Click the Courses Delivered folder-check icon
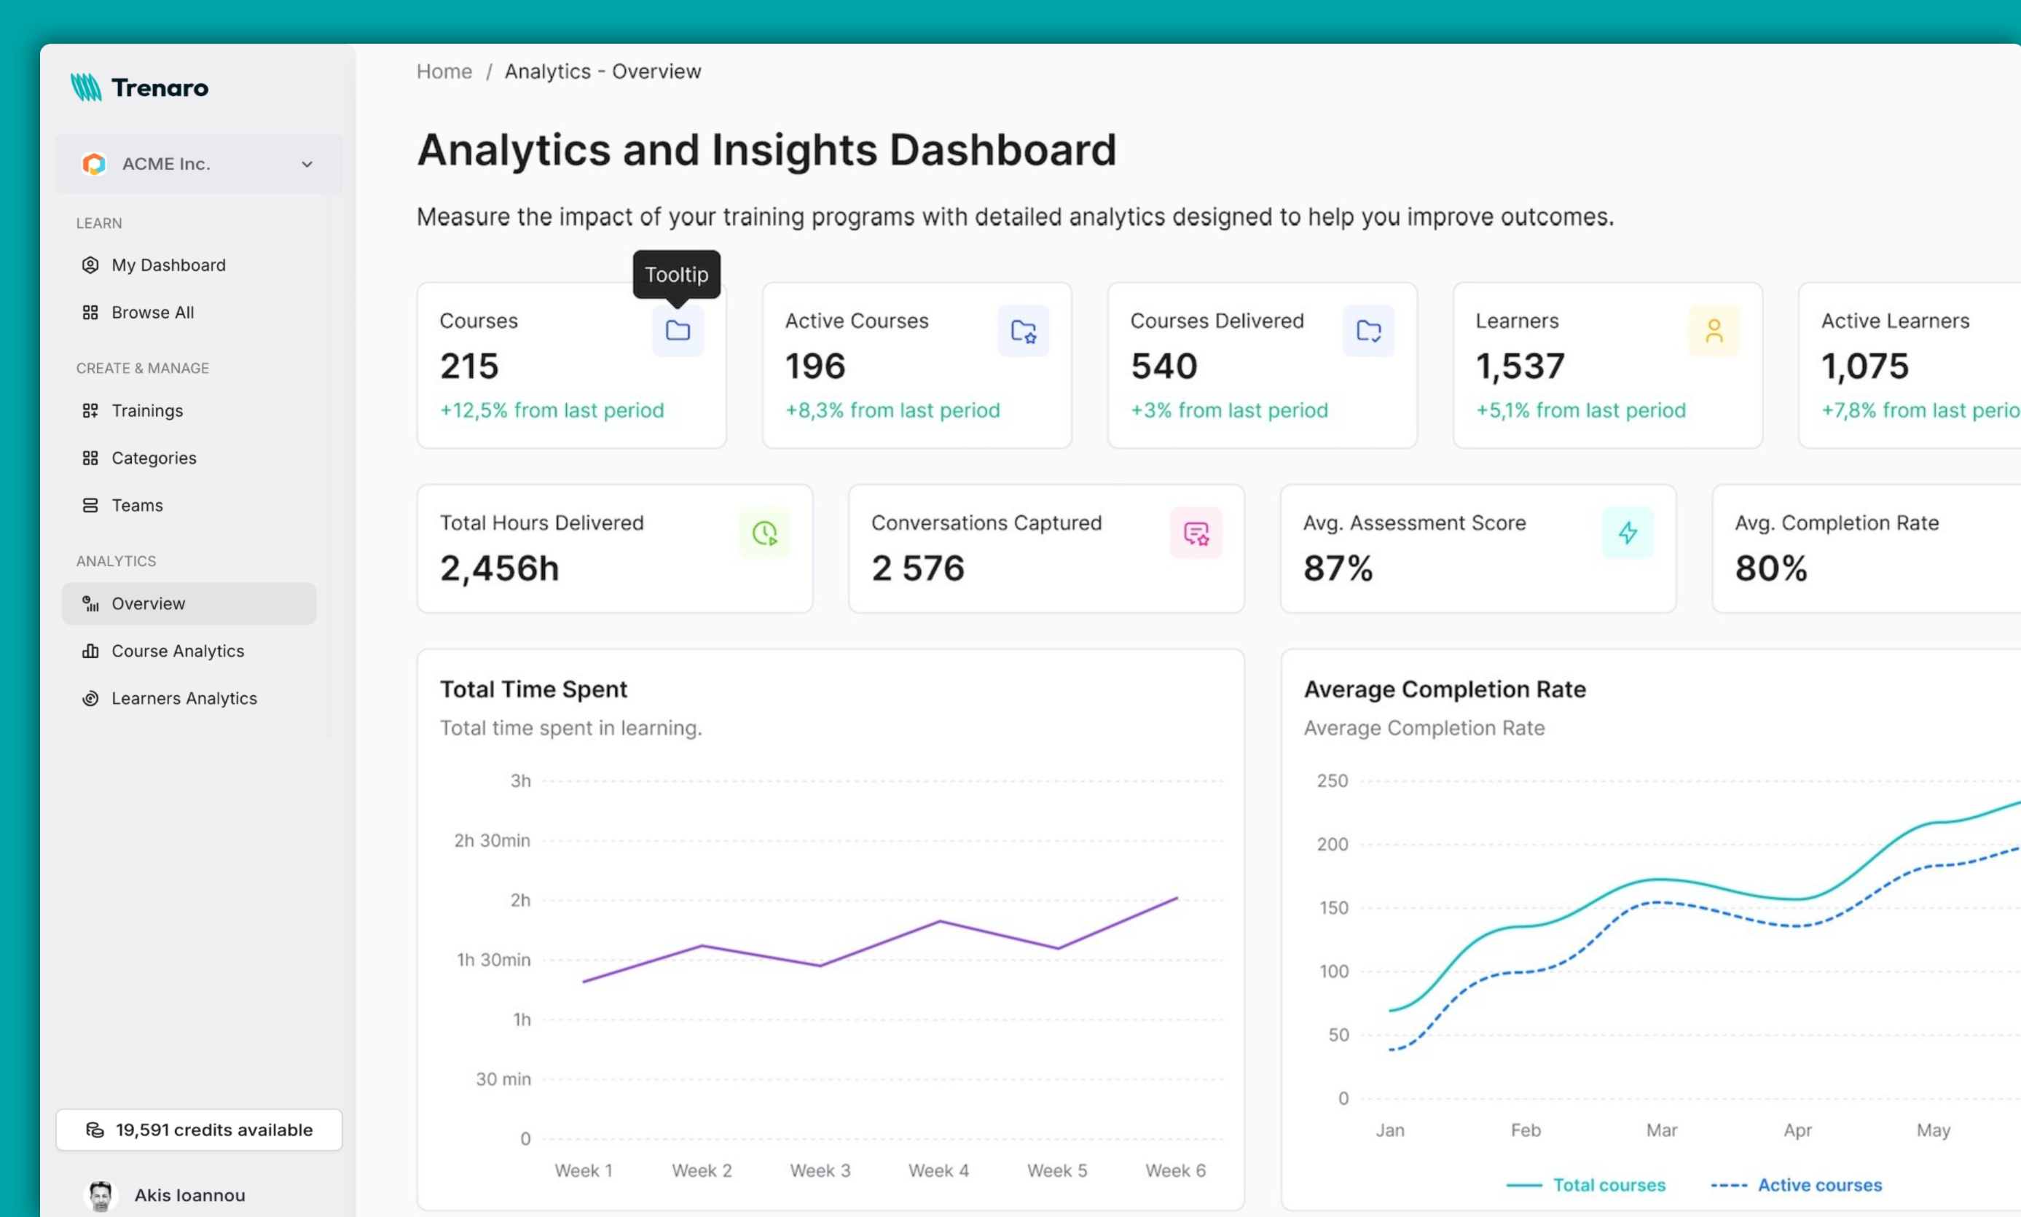This screenshot has height=1217, width=2021. (1367, 331)
